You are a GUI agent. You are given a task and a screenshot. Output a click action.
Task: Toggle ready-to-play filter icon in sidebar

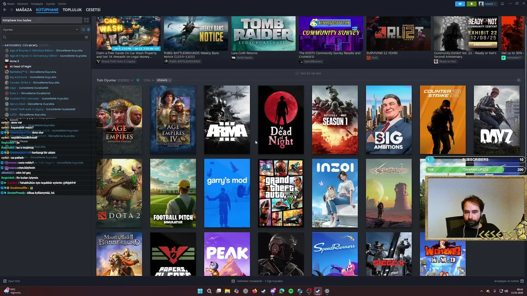88,30
